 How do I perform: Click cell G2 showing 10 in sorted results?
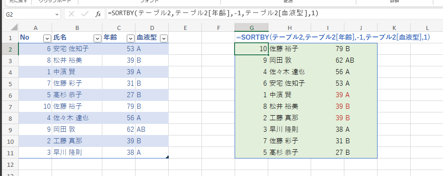pos(251,49)
